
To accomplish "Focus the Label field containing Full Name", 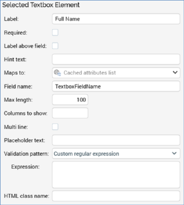I will tap(116, 19).
